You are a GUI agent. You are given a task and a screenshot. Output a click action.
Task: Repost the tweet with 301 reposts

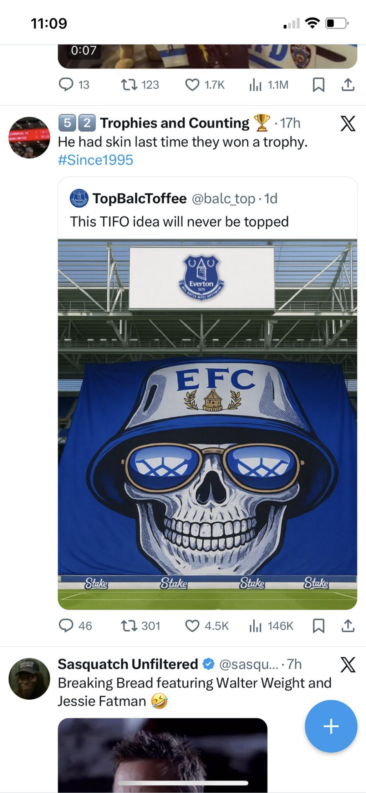140,626
